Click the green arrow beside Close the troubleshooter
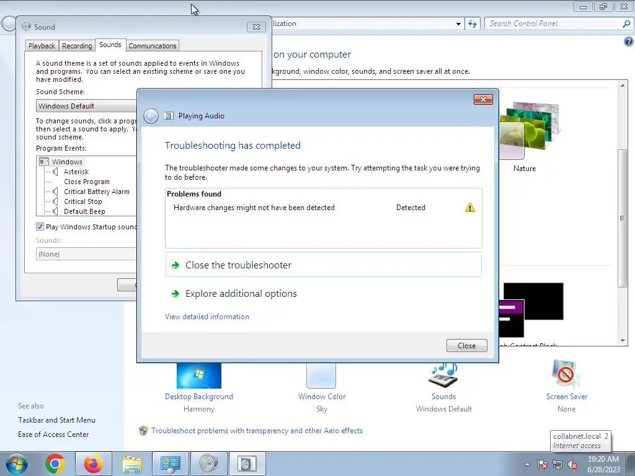Image resolution: width=635 pixels, height=476 pixels. (x=175, y=265)
